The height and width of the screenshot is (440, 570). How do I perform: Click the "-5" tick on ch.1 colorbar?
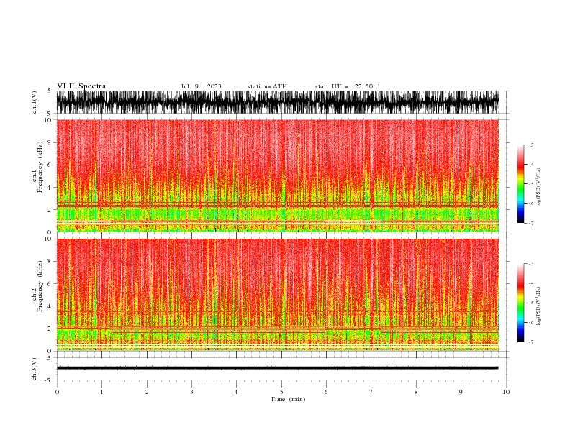531,184
